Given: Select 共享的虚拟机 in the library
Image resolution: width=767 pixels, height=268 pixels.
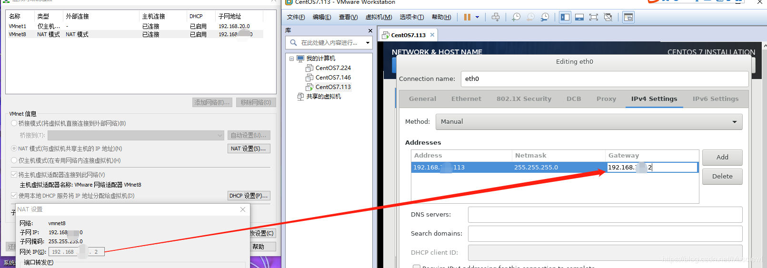Looking at the screenshot, I should pyautogui.click(x=323, y=97).
